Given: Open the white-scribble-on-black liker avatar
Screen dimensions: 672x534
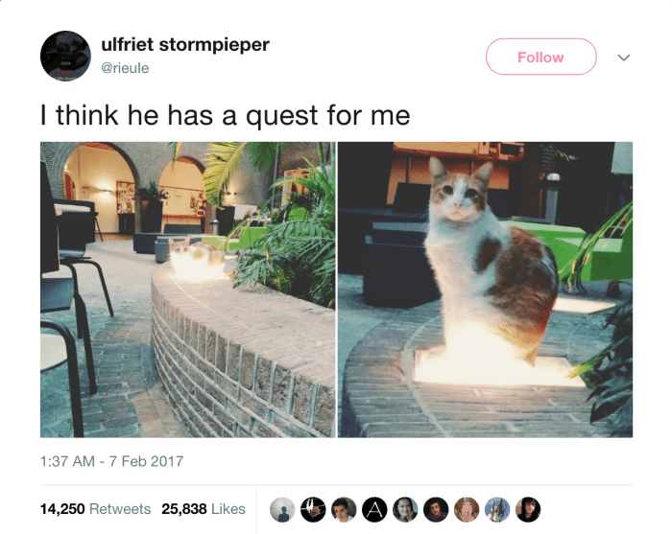Looking at the screenshot, I should tap(313, 509).
